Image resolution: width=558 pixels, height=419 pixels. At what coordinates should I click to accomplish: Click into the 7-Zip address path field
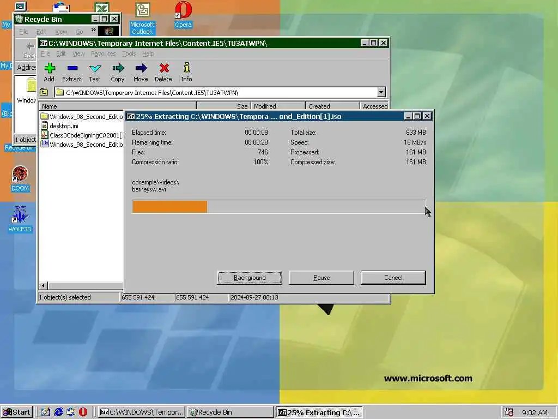216,92
